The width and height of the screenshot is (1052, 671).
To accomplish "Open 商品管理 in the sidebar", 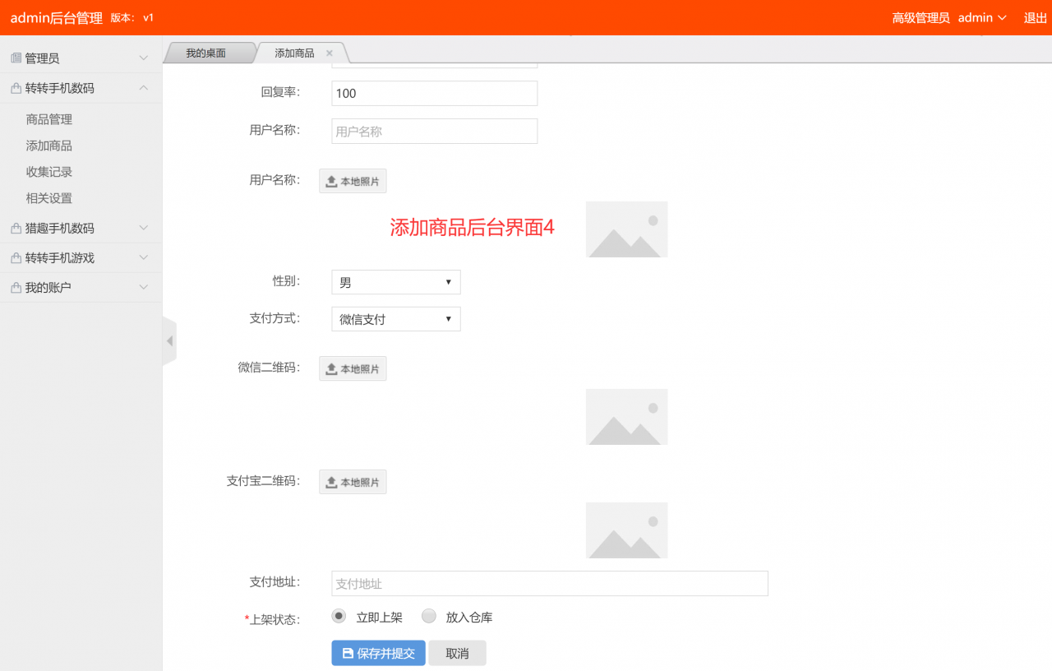I will (x=49, y=119).
